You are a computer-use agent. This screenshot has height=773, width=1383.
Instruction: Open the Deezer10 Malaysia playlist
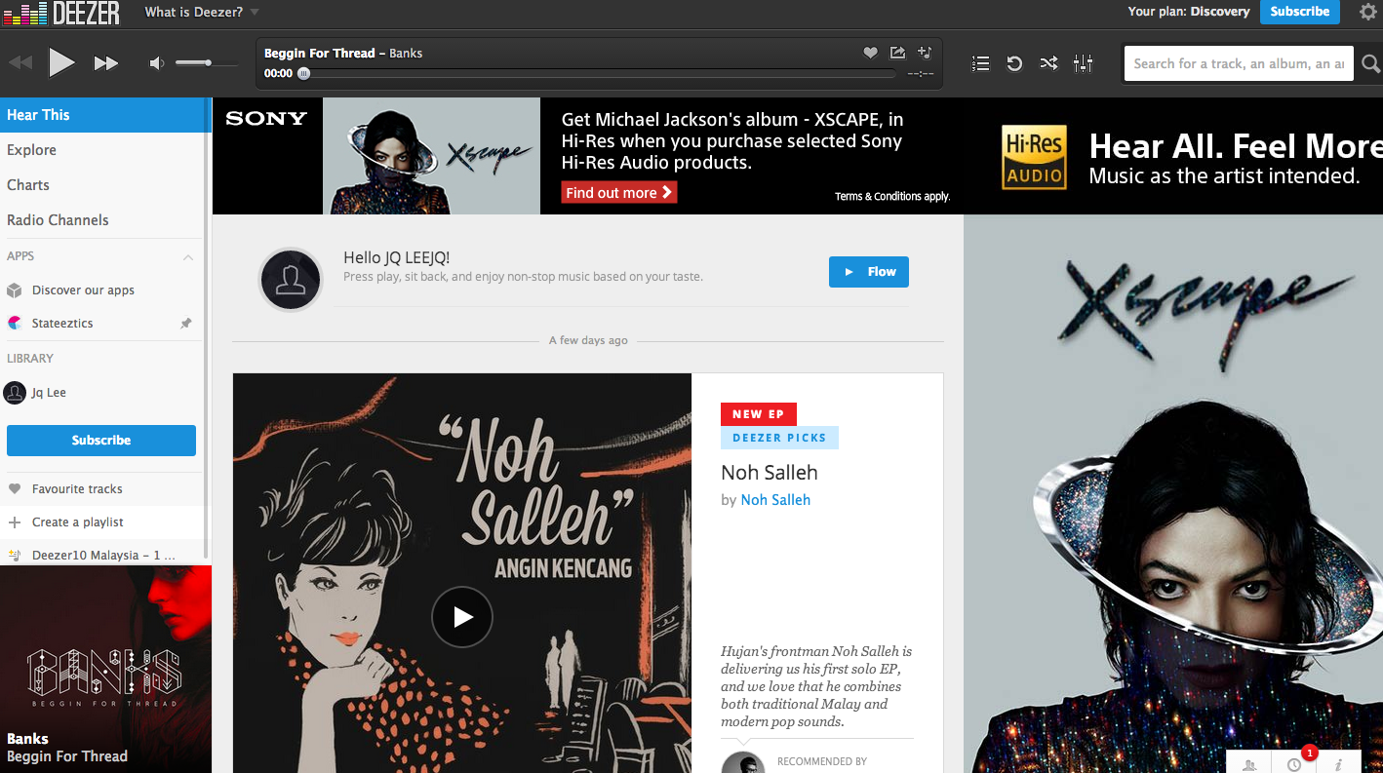click(103, 556)
